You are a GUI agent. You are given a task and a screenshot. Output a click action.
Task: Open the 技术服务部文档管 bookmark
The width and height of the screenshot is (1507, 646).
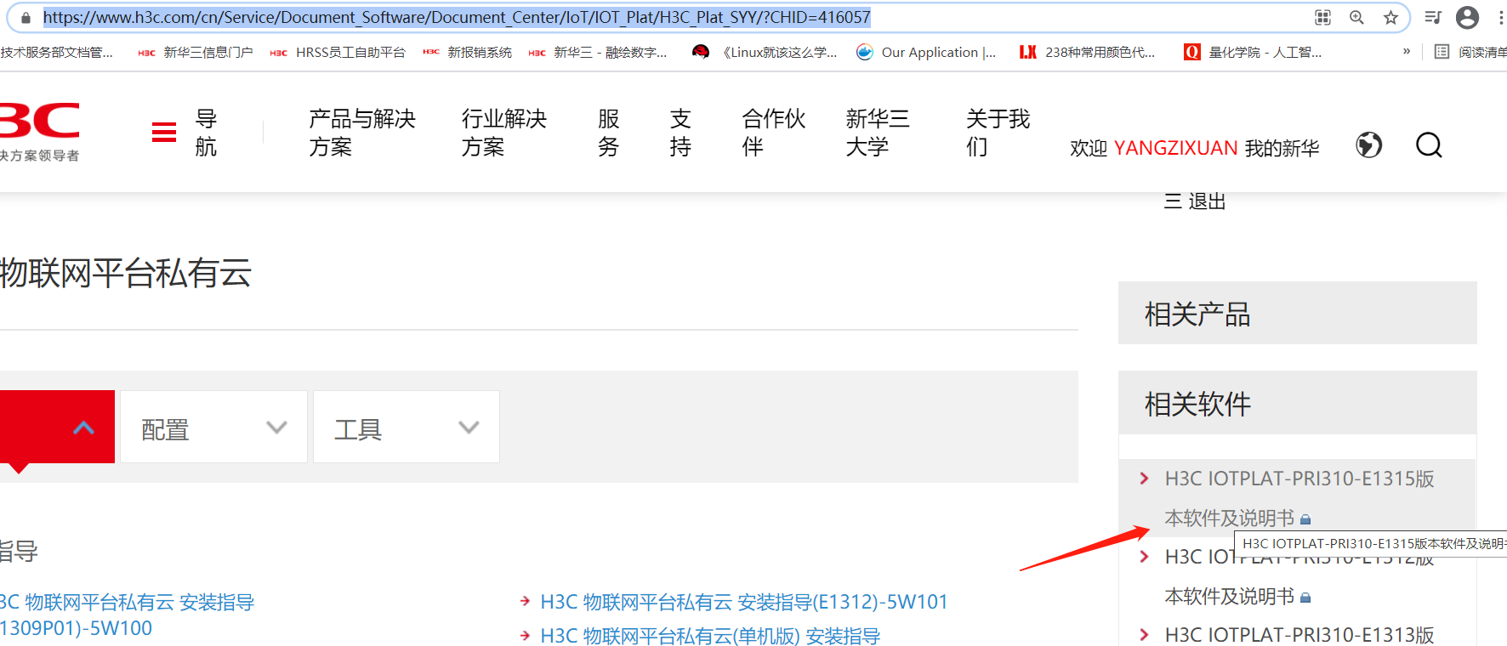(x=56, y=53)
